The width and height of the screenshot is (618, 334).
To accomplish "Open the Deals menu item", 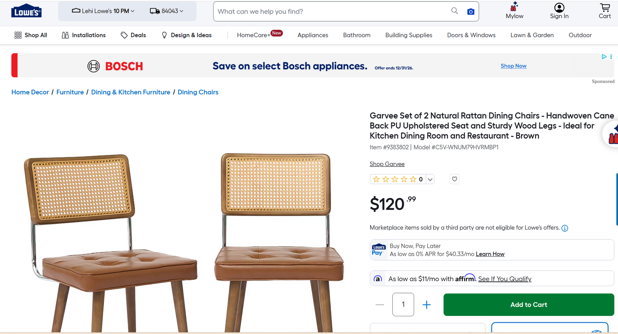I will pos(133,35).
